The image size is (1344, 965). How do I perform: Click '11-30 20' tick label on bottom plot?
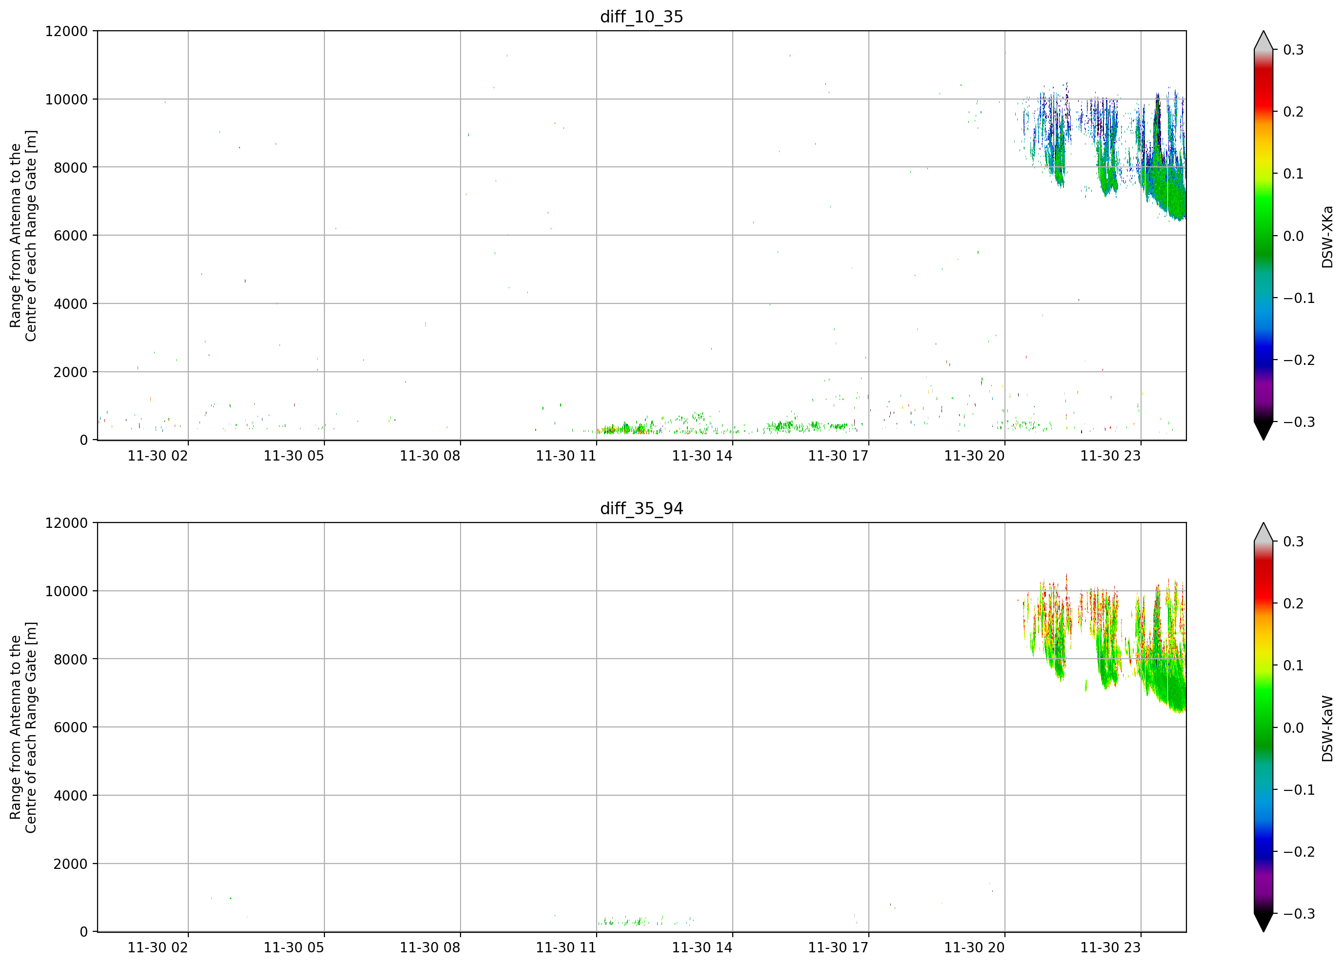click(x=974, y=948)
